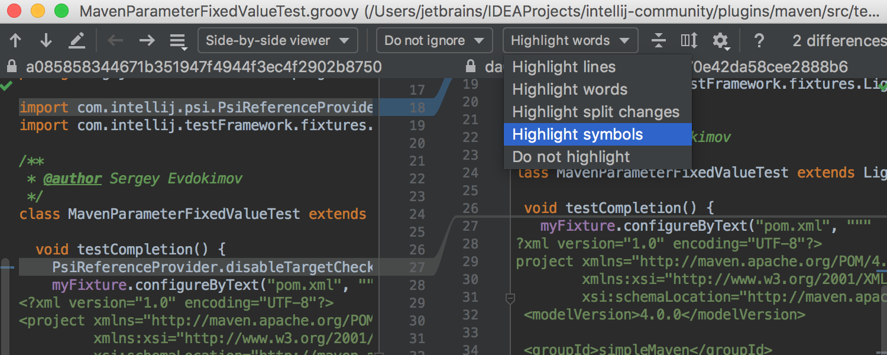Click groupId simpleMaven line in right pane
887x355 pixels.
tap(648, 349)
